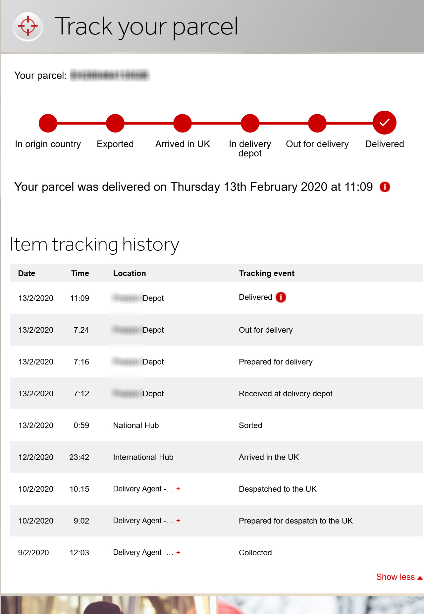
Task: Click info icon next to Delivered event
Action: (281, 297)
